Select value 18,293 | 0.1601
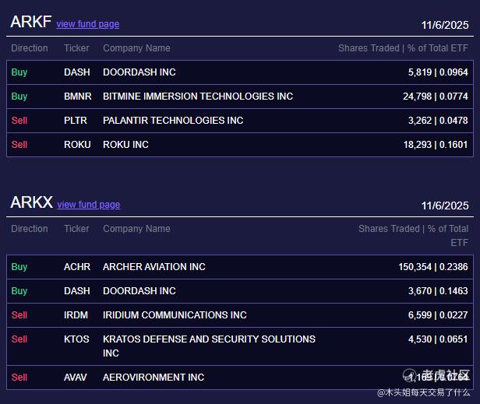Image resolution: width=480 pixels, height=404 pixels. 436,145
